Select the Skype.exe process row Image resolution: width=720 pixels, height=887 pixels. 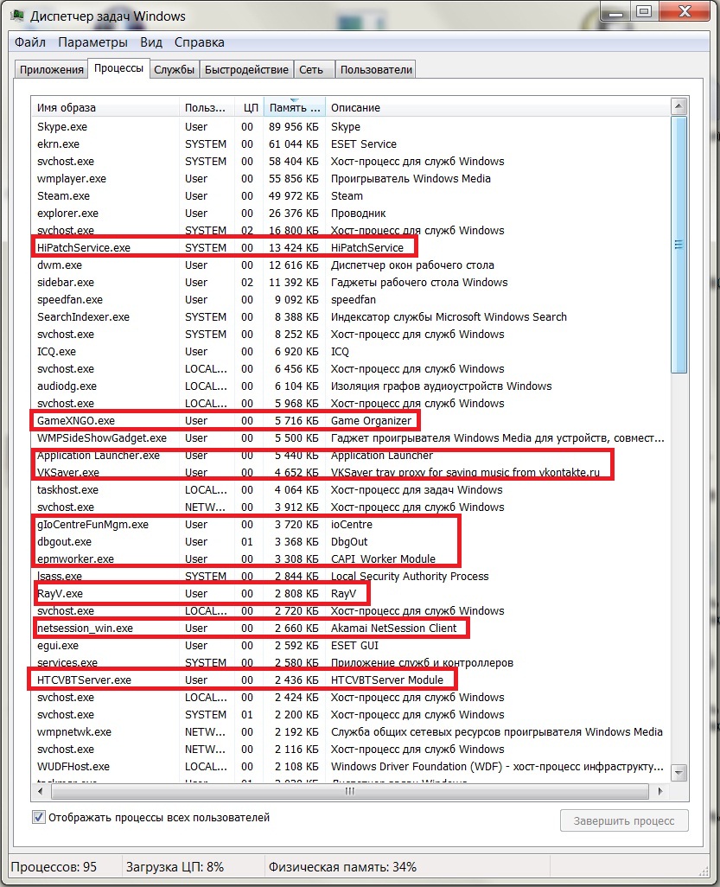point(351,127)
